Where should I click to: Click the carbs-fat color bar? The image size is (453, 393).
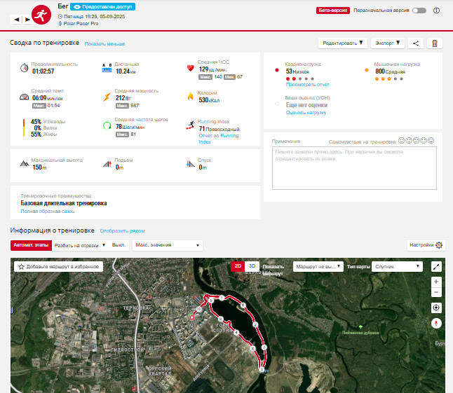click(24, 127)
